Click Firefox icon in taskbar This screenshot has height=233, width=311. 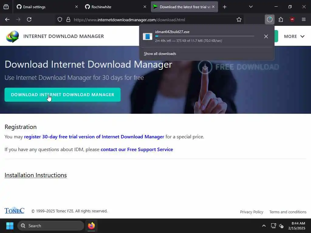(x=91, y=226)
